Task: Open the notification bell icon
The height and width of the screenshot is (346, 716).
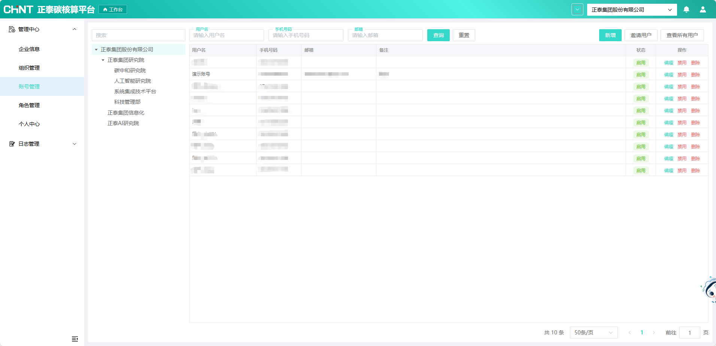Action: point(686,9)
